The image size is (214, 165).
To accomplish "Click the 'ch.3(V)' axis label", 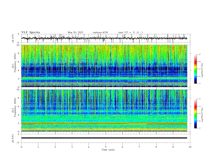I will 13,138.
